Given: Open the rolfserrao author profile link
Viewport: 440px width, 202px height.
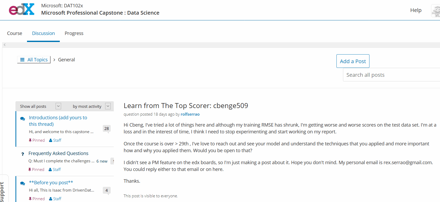Looking at the screenshot, I should 190,114.
